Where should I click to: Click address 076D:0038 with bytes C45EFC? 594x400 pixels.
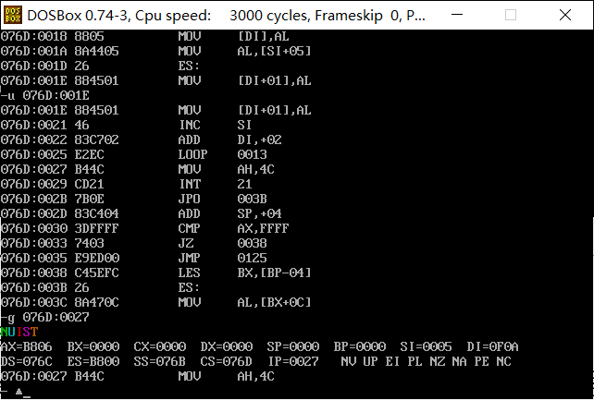[59, 273]
